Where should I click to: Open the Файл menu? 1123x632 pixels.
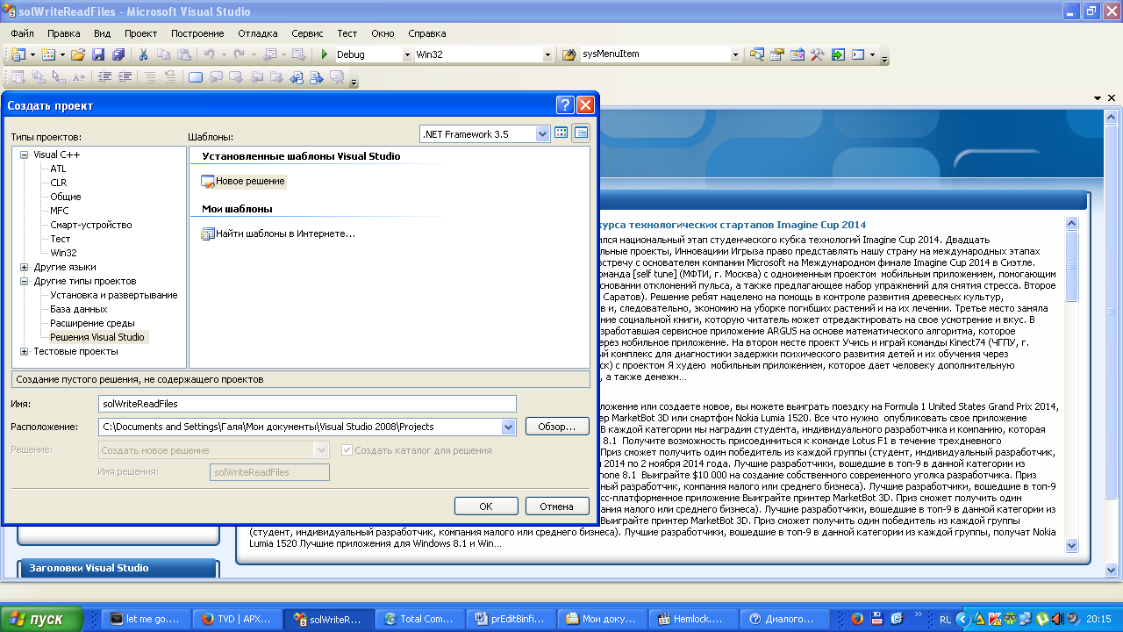(23, 33)
